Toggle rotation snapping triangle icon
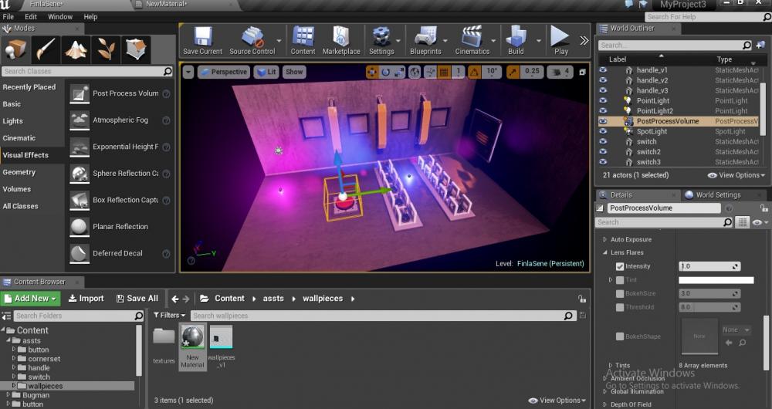Image resolution: width=772 pixels, height=409 pixels. coord(474,73)
